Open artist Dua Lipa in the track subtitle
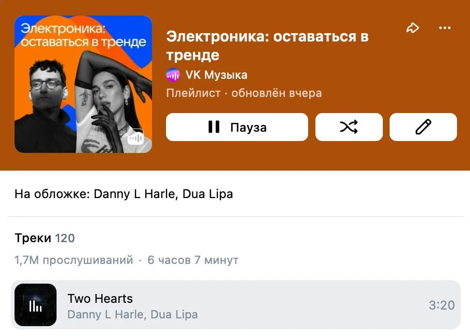 click(x=174, y=314)
